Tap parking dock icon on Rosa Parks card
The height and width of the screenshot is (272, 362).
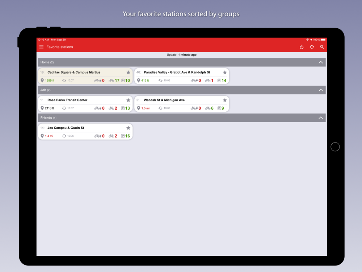click(x=123, y=108)
